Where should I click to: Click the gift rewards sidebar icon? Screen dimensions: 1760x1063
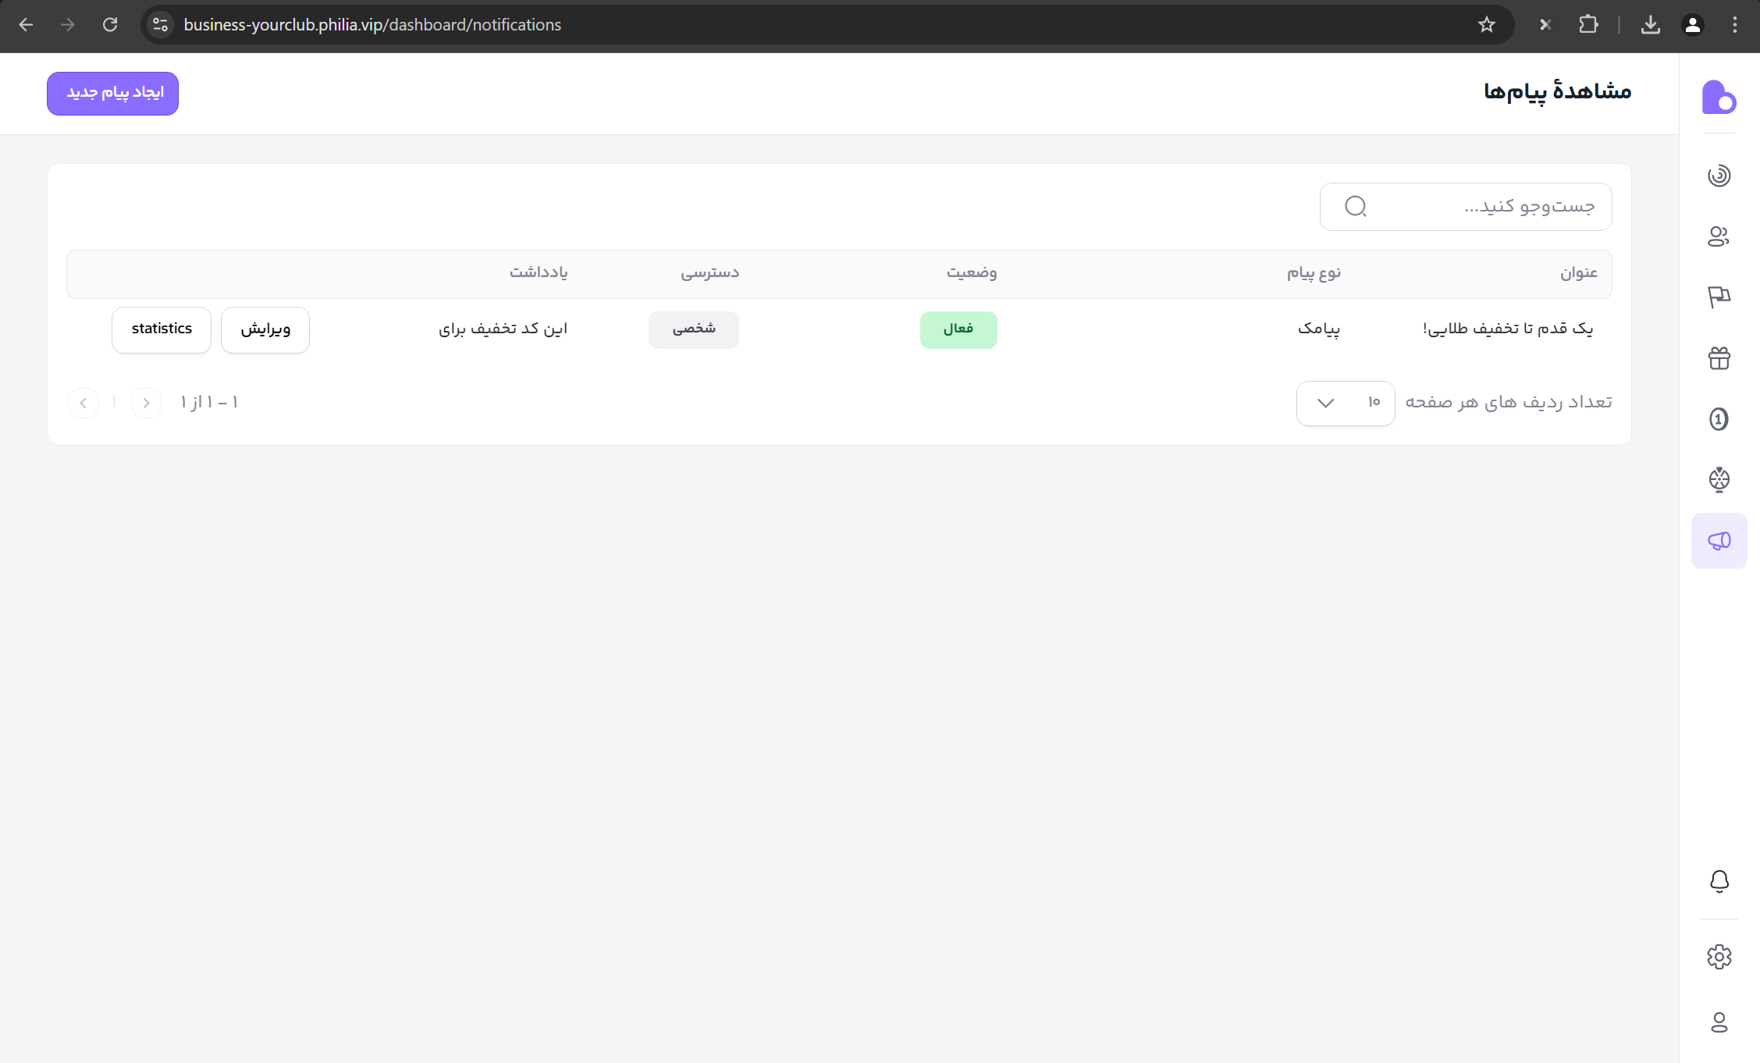coord(1719,358)
